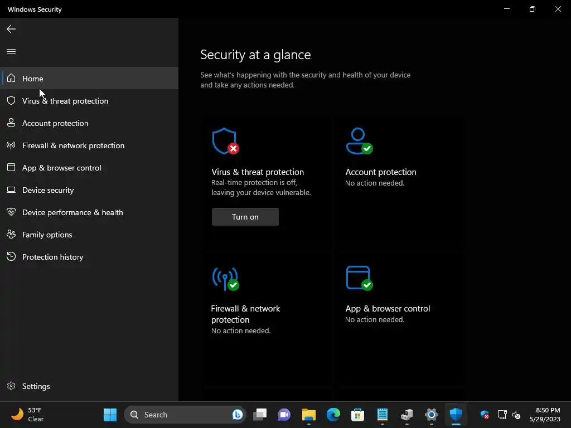The image size is (571, 428).
Task: Turn on real-time protection
Action: (245, 217)
